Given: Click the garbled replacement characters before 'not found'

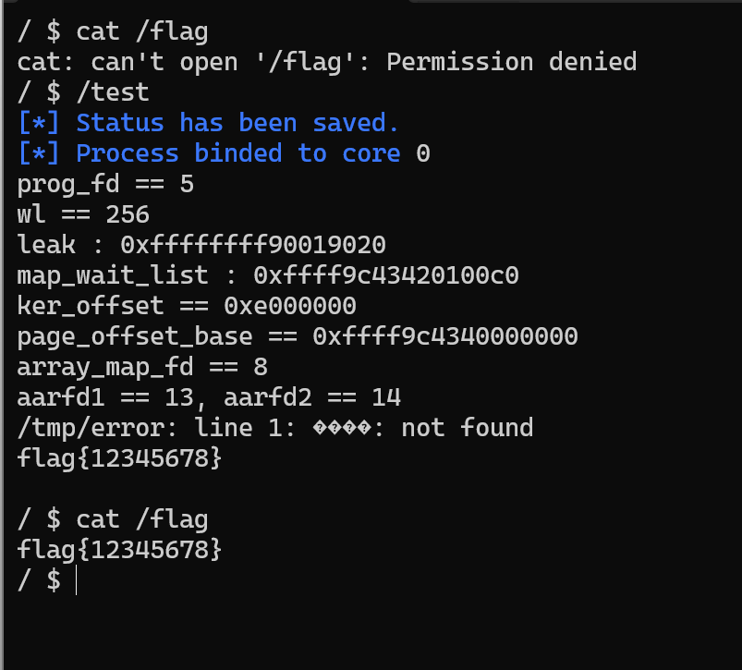Looking at the screenshot, I should (342, 428).
